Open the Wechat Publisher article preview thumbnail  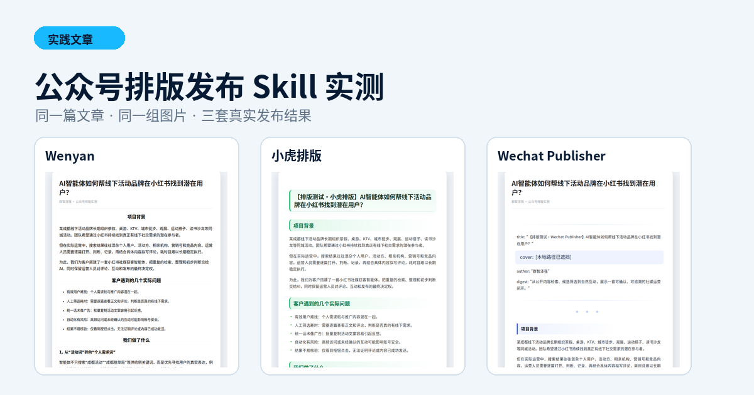589,270
